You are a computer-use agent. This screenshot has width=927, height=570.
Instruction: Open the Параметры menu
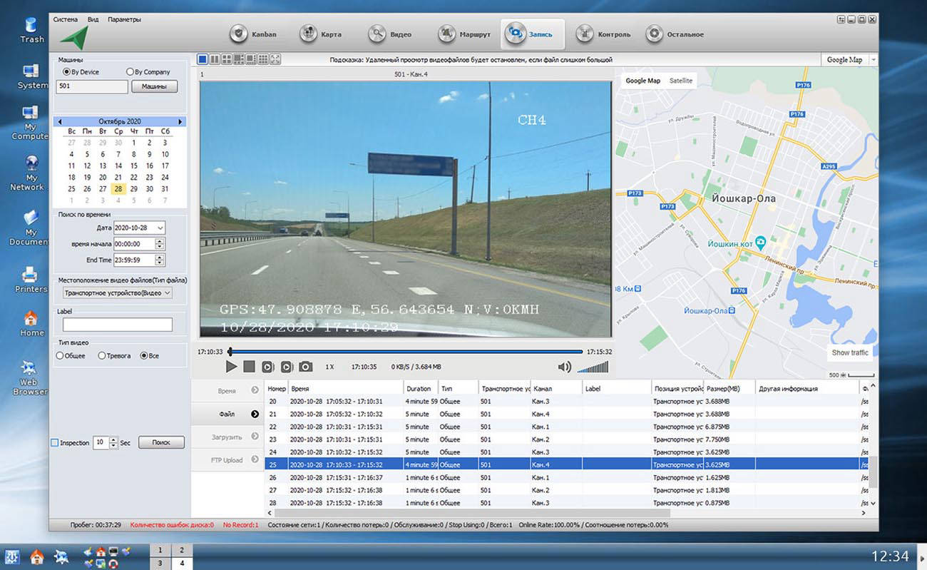coord(124,19)
